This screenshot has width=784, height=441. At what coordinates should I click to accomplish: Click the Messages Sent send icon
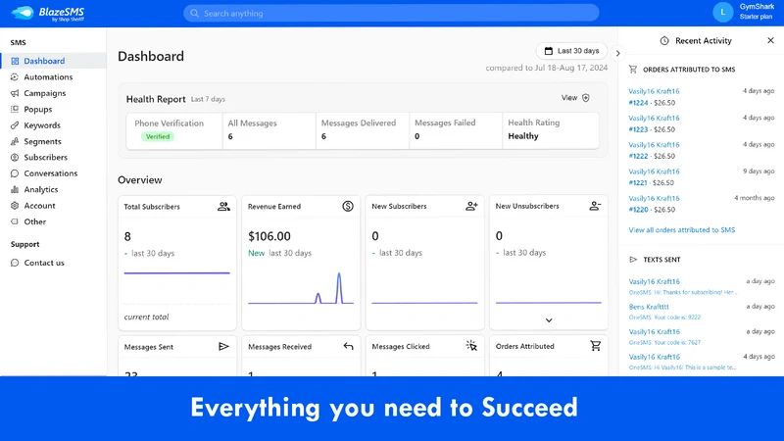(x=223, y=347)
